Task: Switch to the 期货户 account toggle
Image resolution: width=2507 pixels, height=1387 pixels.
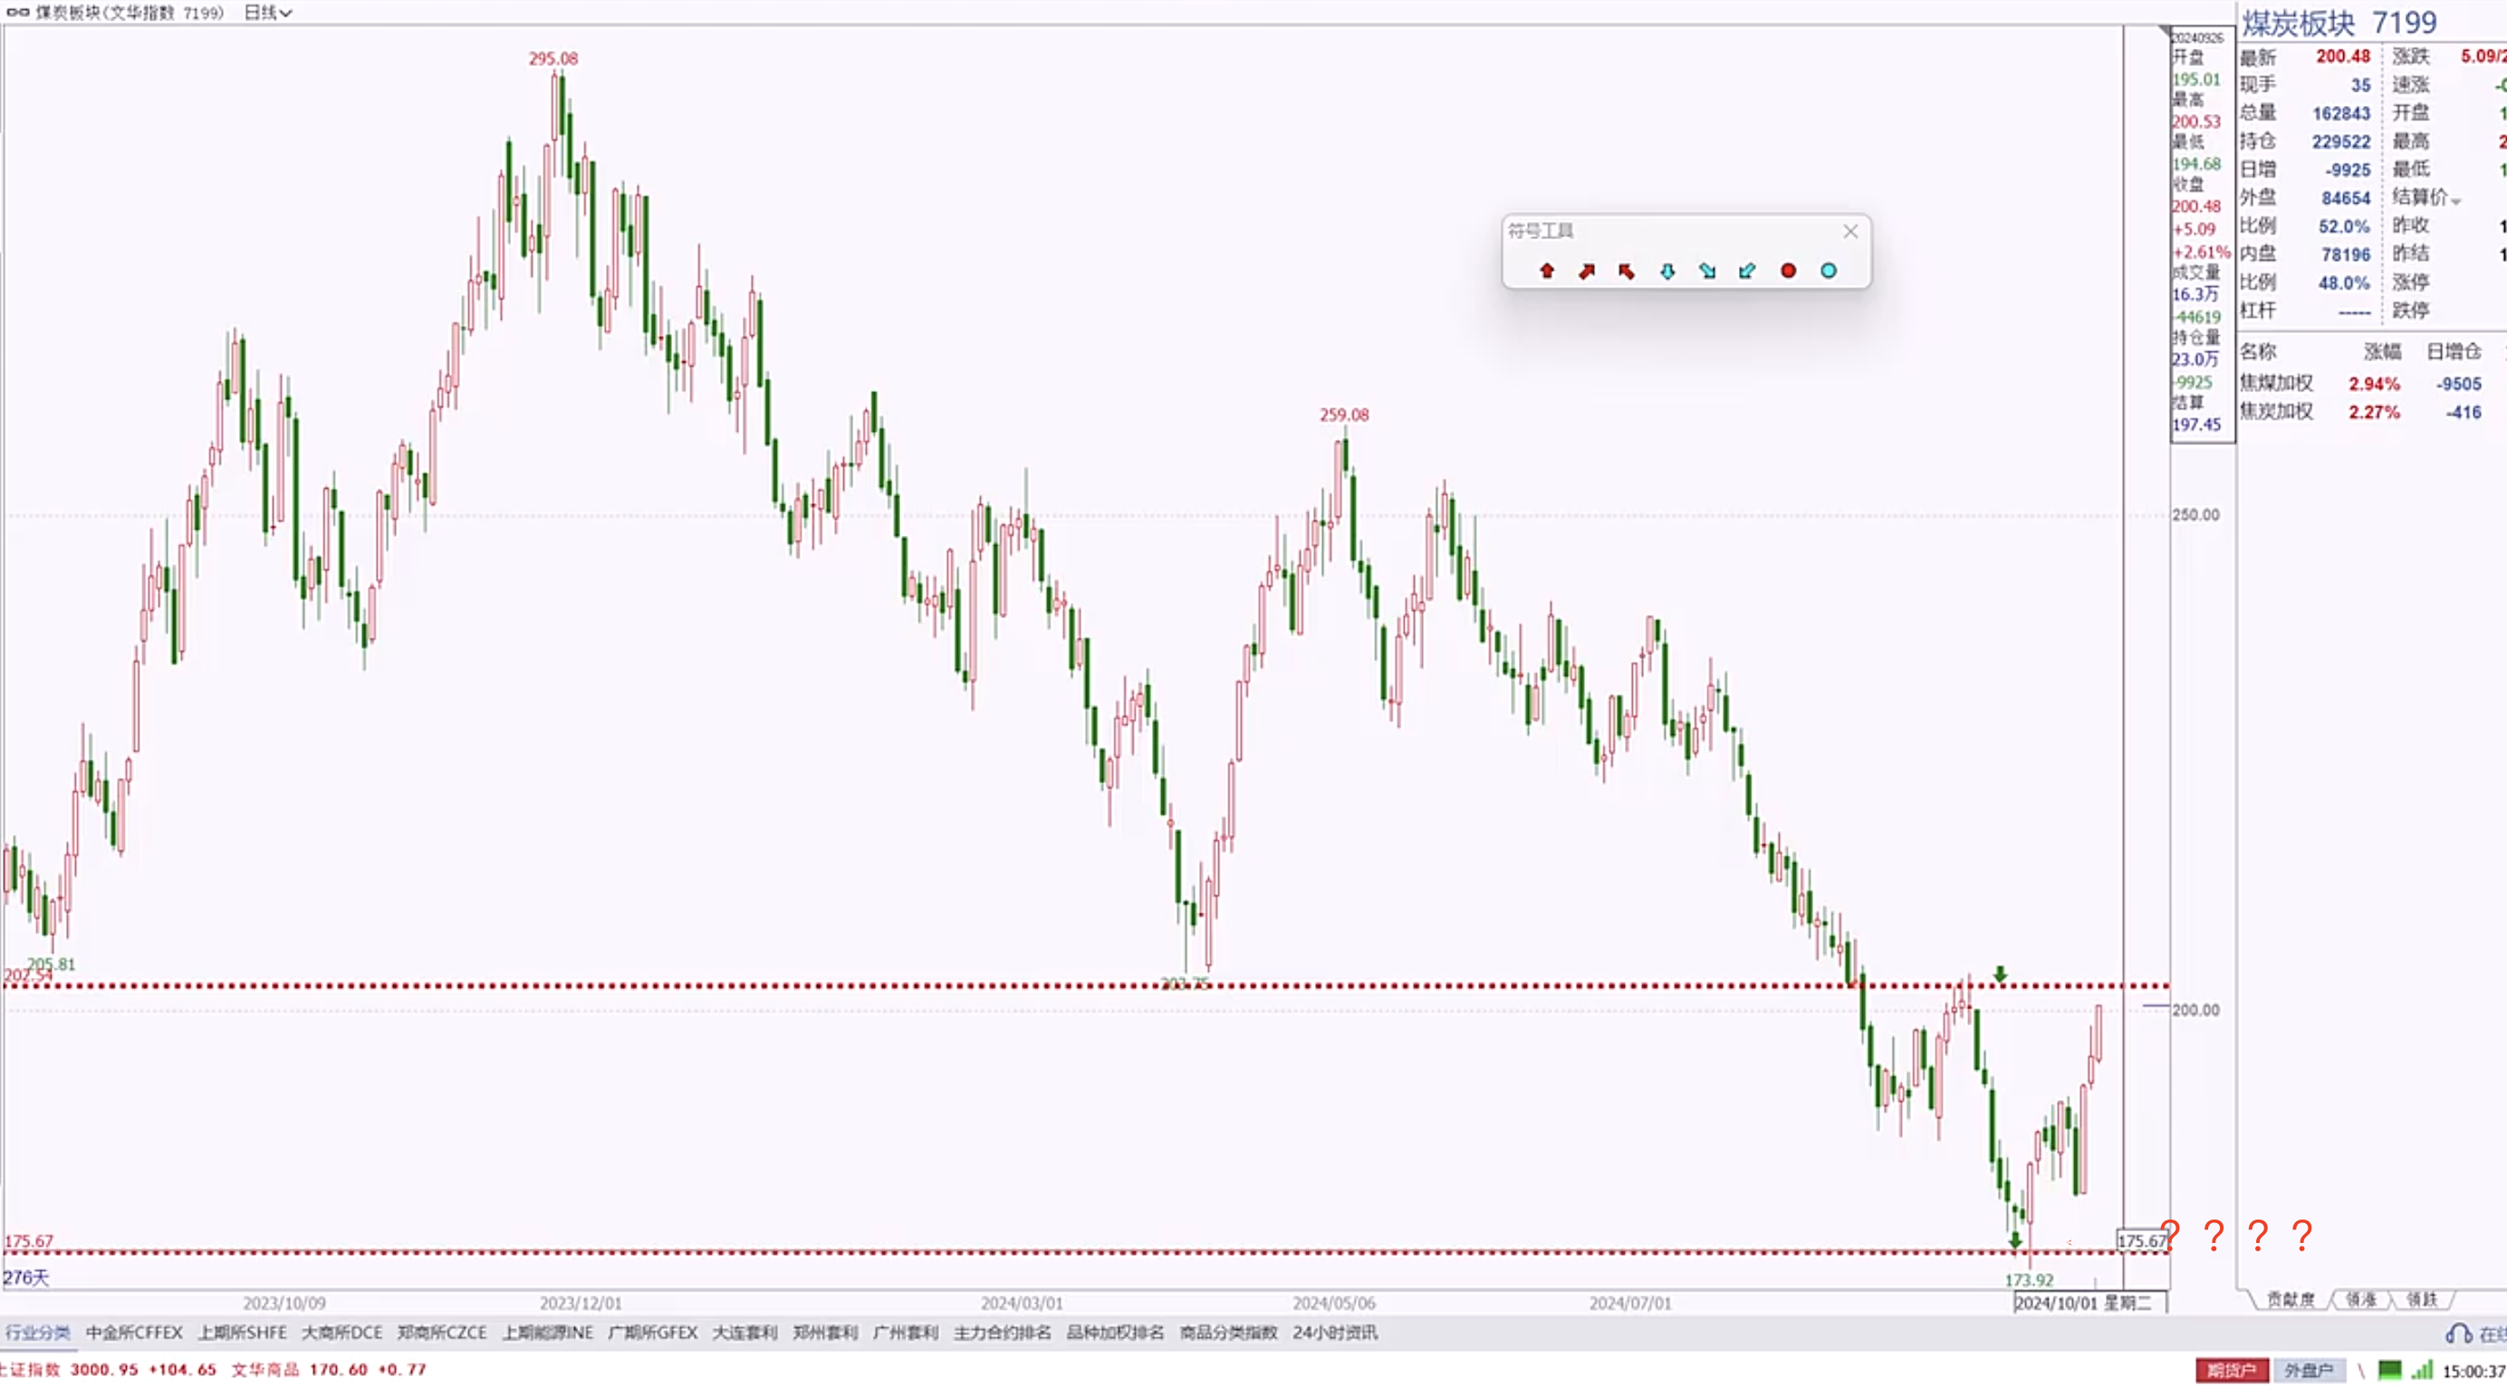Action: 2231,1371
